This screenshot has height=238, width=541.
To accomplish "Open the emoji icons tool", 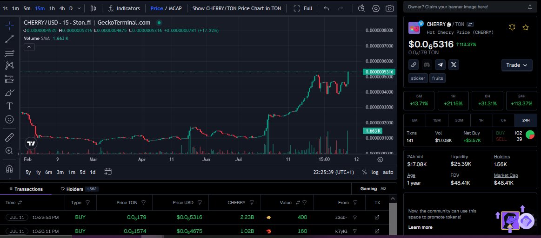I will (x=9, y=119).
